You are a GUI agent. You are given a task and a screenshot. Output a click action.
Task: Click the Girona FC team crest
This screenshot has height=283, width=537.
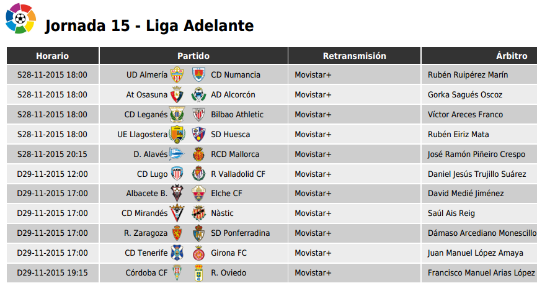198,253
